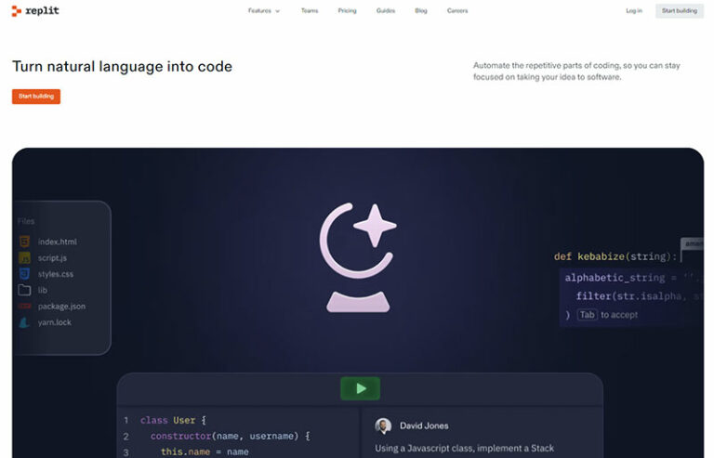Click the green play button
This screenshot has width=714, height=458.
(360, 388)
